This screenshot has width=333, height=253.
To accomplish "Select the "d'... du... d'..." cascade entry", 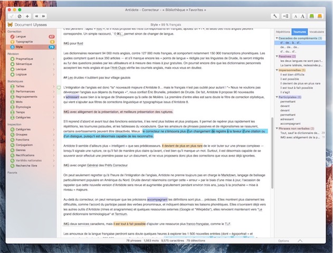I will point(300,52).
